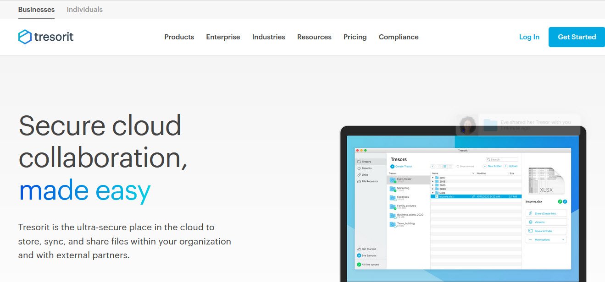
Task: Click the Get Started icon in app sidebar
Action: point(359,249)
